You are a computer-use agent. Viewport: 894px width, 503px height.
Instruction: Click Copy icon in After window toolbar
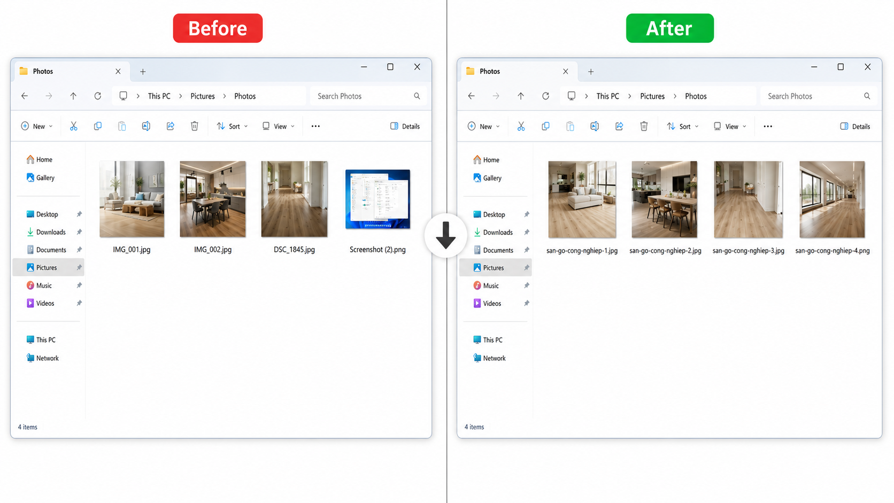(x=545, y=126)
